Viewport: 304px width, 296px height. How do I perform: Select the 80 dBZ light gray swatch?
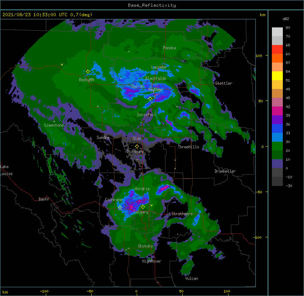(277, 32)
